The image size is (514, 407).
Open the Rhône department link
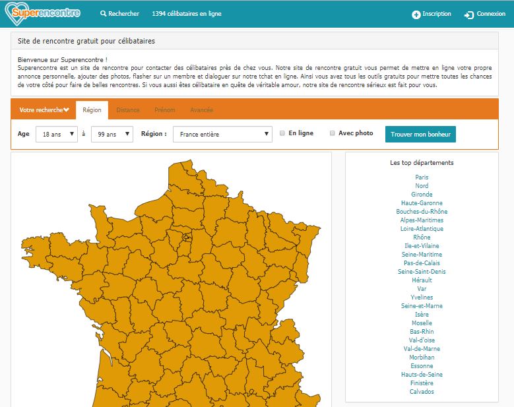pyautogui.click(x=422, y=237)
